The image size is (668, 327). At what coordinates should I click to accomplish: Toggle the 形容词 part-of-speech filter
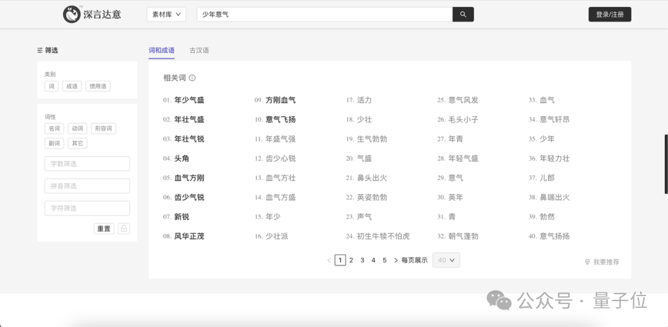(103, 129)
